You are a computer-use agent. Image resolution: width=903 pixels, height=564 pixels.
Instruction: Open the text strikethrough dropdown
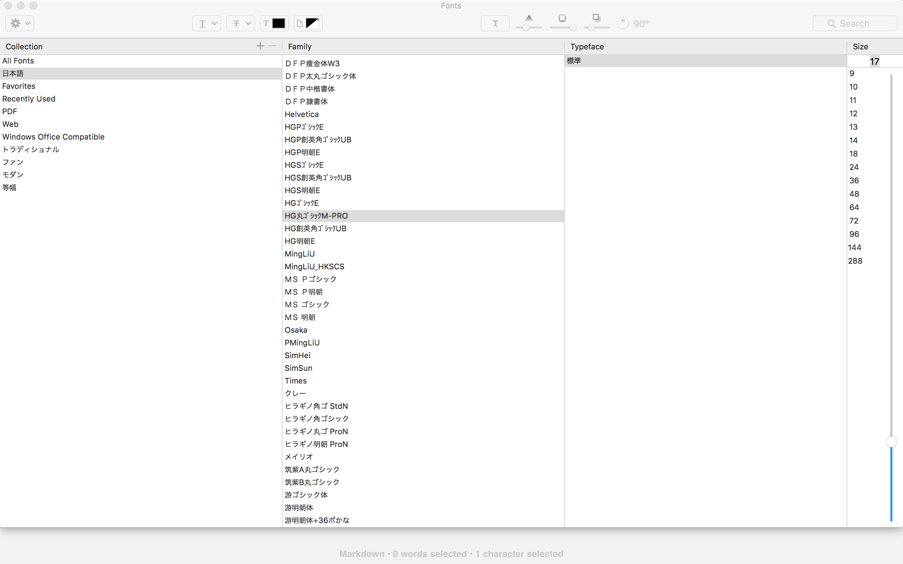pyautogui.click(x=240, y=24)
